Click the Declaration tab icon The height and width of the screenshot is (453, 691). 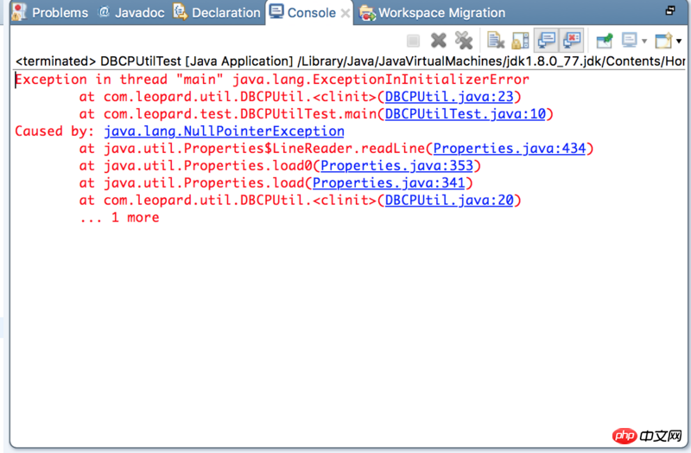180,12
